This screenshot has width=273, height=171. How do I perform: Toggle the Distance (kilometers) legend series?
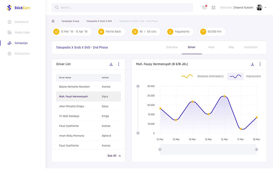pos(202,76)
